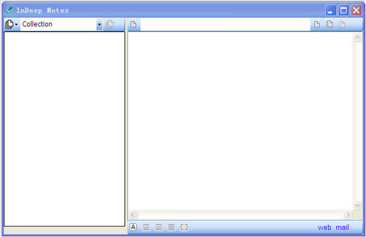366x237 pixels.
Task: Open the 'web' link
Action: [325, 227]
